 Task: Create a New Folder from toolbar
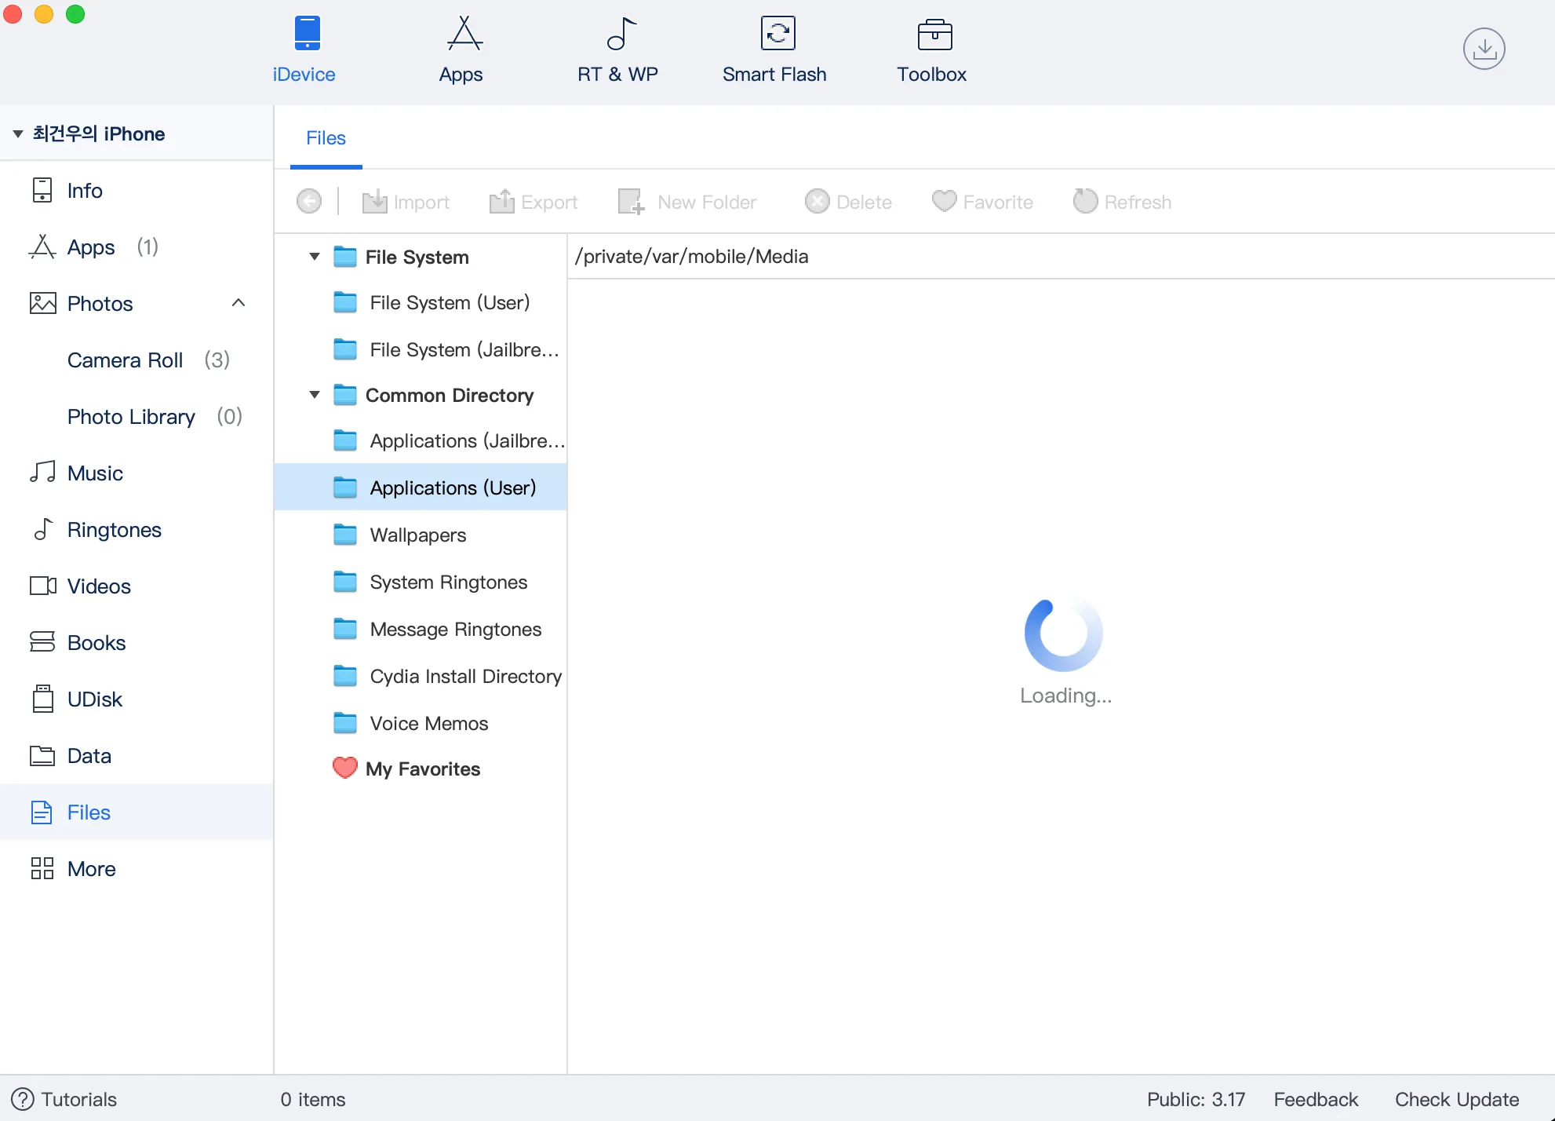687,202
